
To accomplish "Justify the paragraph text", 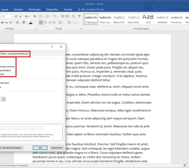I will tap(54, 22).
